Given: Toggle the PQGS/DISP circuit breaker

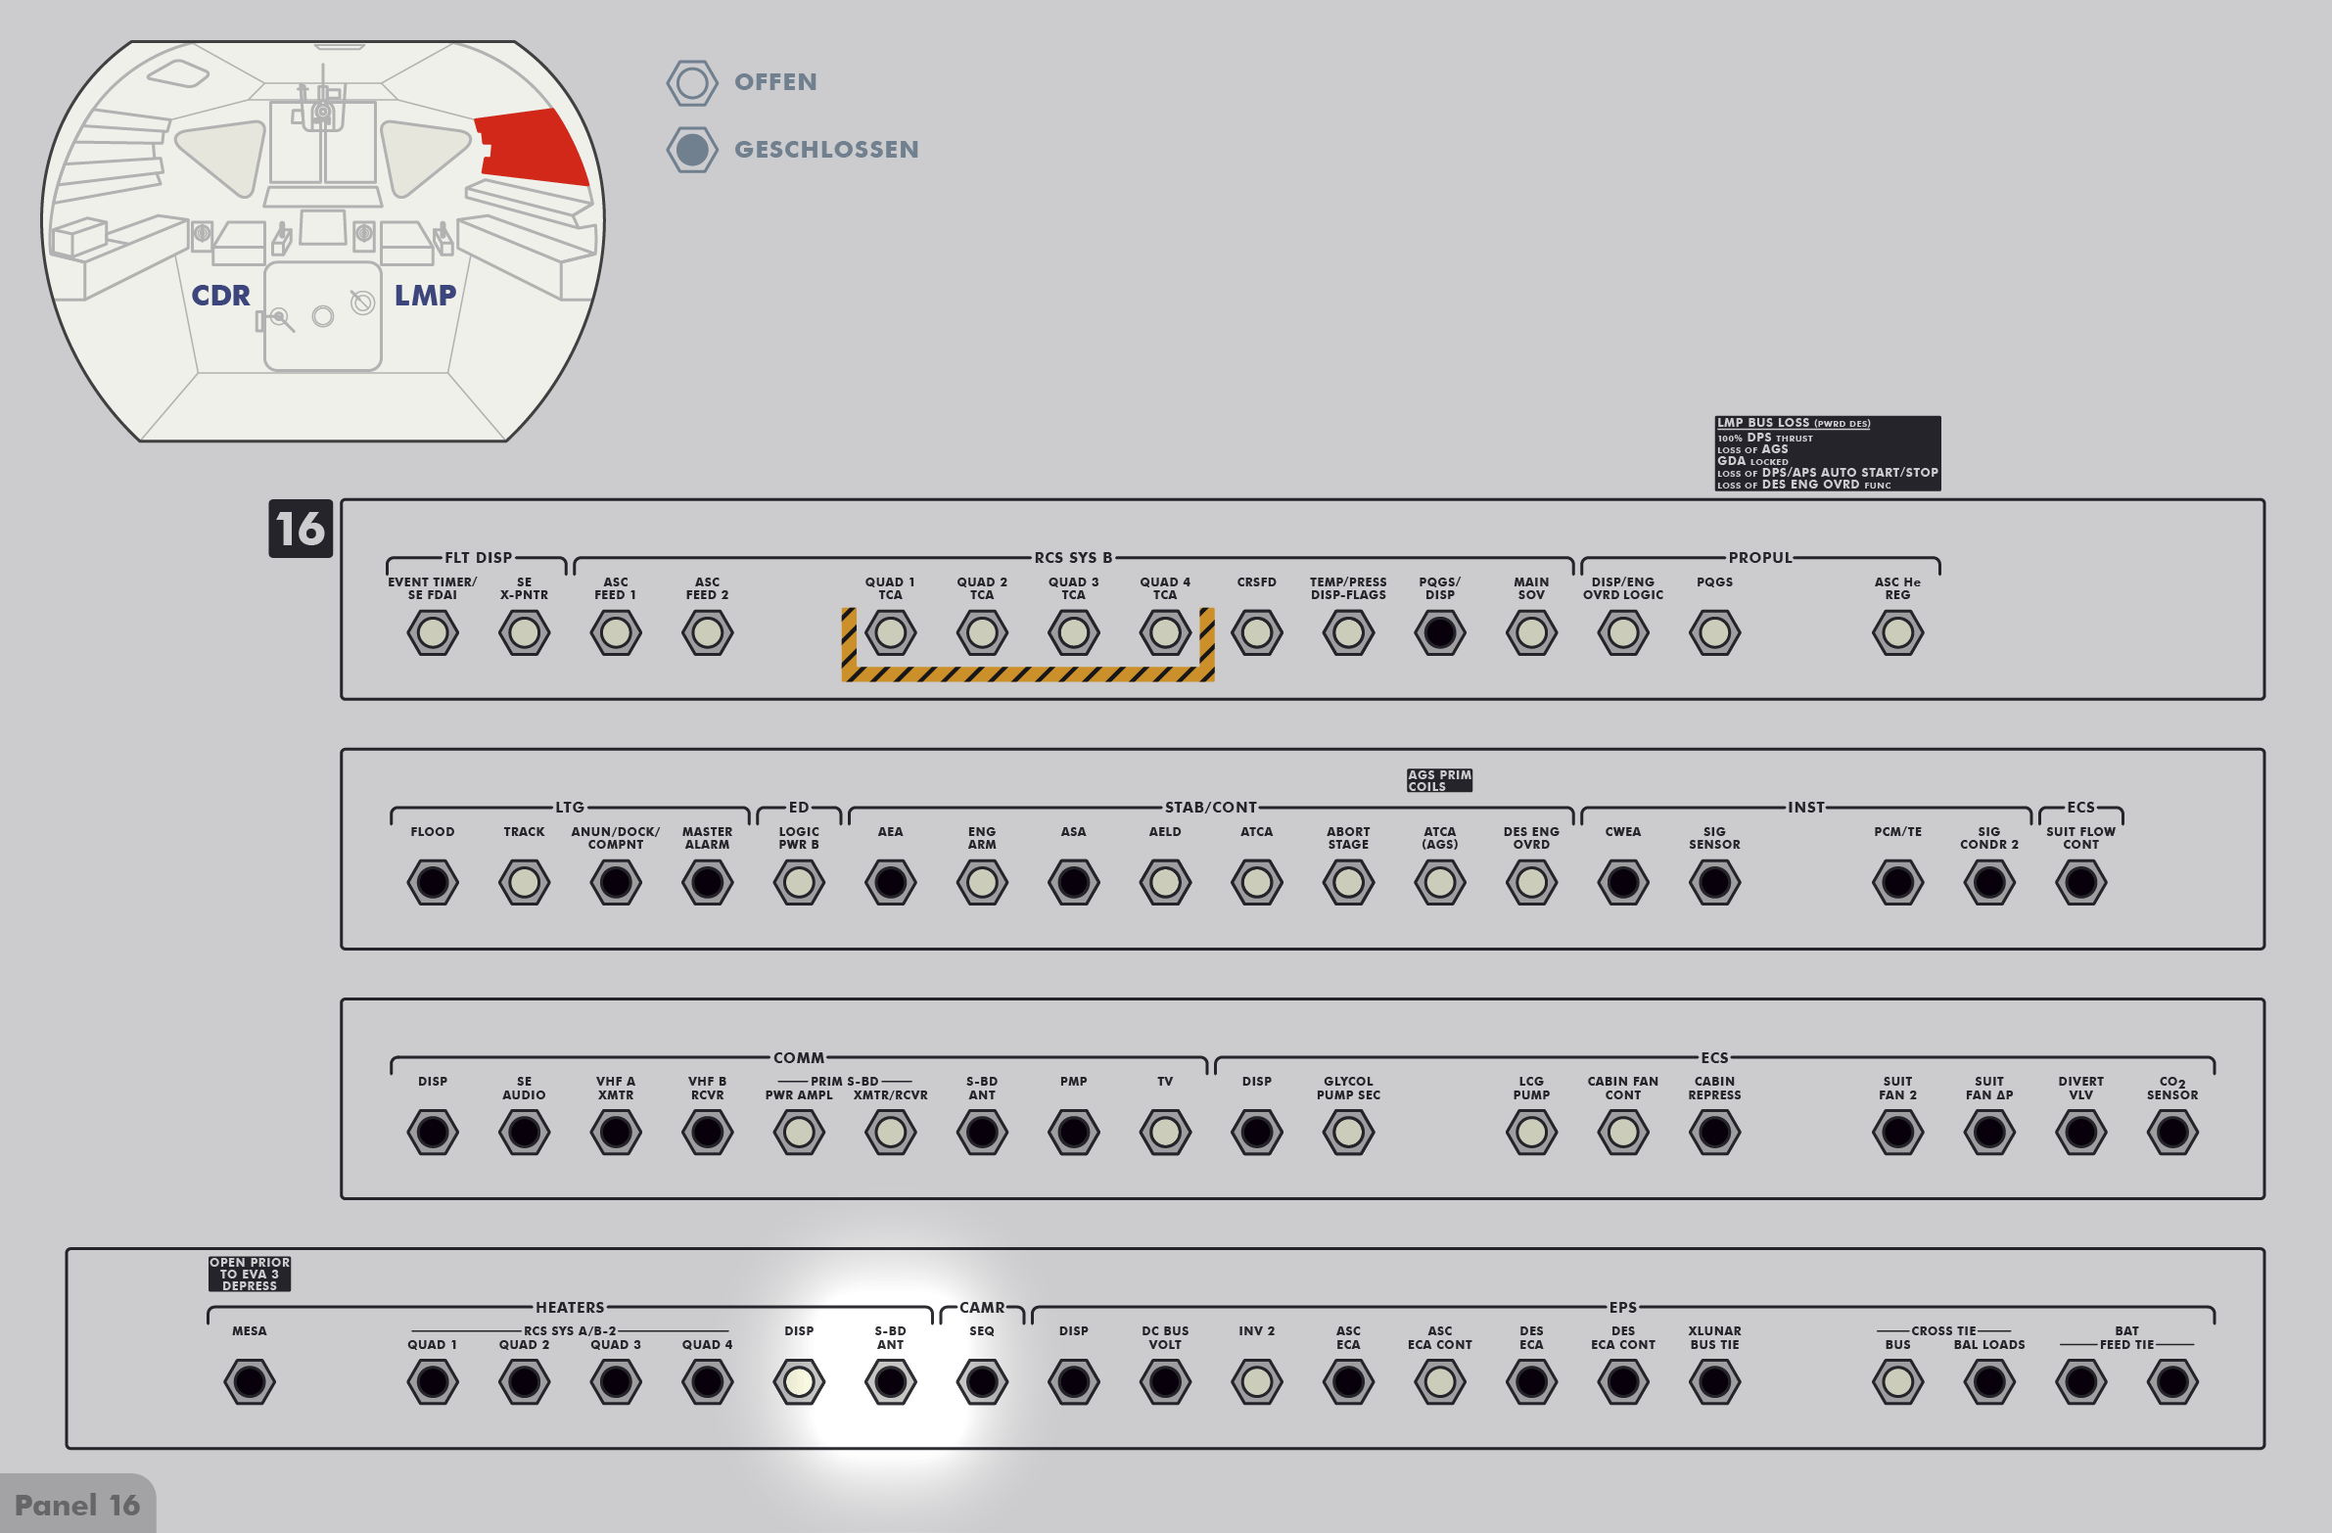Looking at the screenshot, I should 1439,632.
